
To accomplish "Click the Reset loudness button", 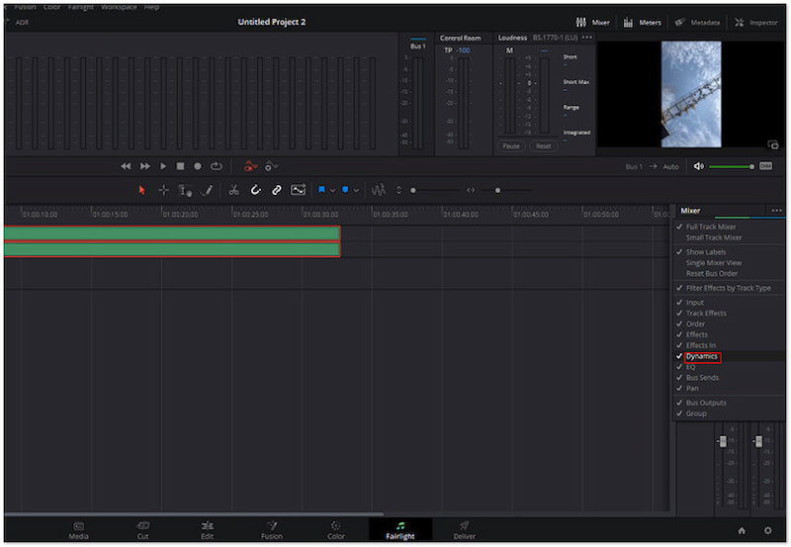I will click(543, 145).
